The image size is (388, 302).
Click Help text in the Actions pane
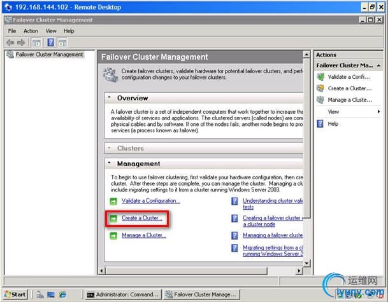(333, 123)
